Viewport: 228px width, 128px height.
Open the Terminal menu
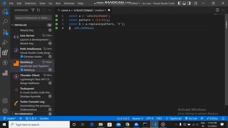pos(69,3)
